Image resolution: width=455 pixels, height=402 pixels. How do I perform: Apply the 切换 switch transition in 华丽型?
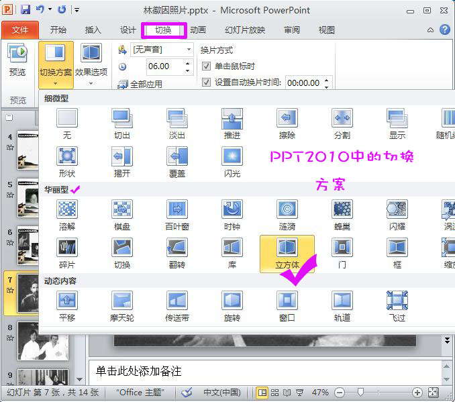(x=122, y=254)
